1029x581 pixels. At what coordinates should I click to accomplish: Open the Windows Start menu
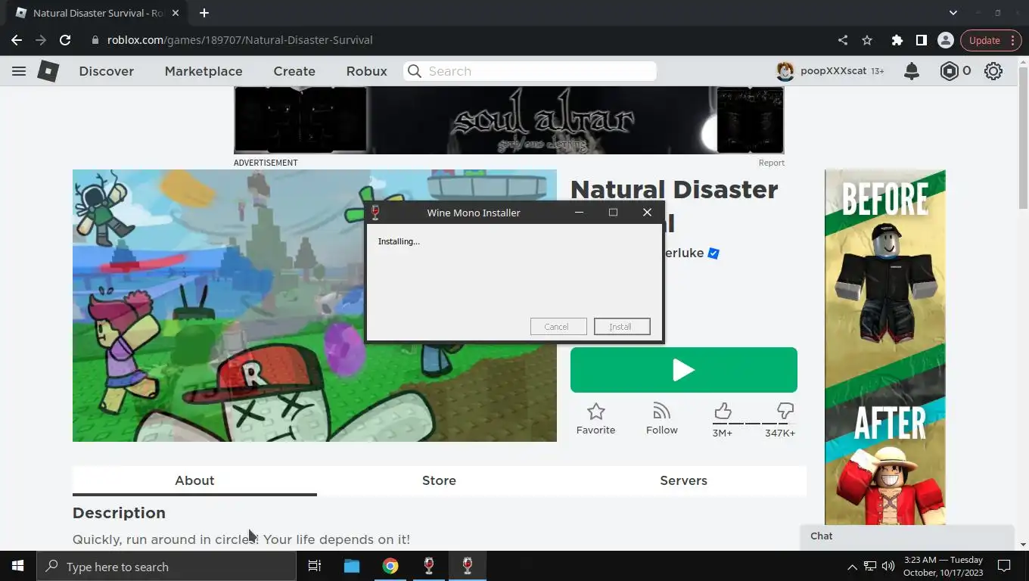tap(18, 566)
